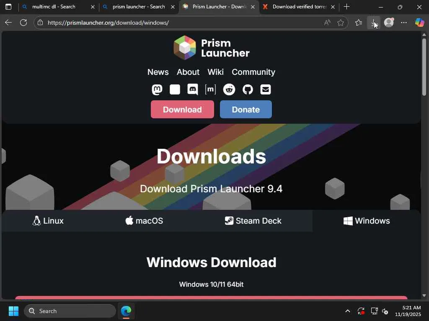
Task: Close the multimc dl - Search tab
Action: tap(93, 7)
